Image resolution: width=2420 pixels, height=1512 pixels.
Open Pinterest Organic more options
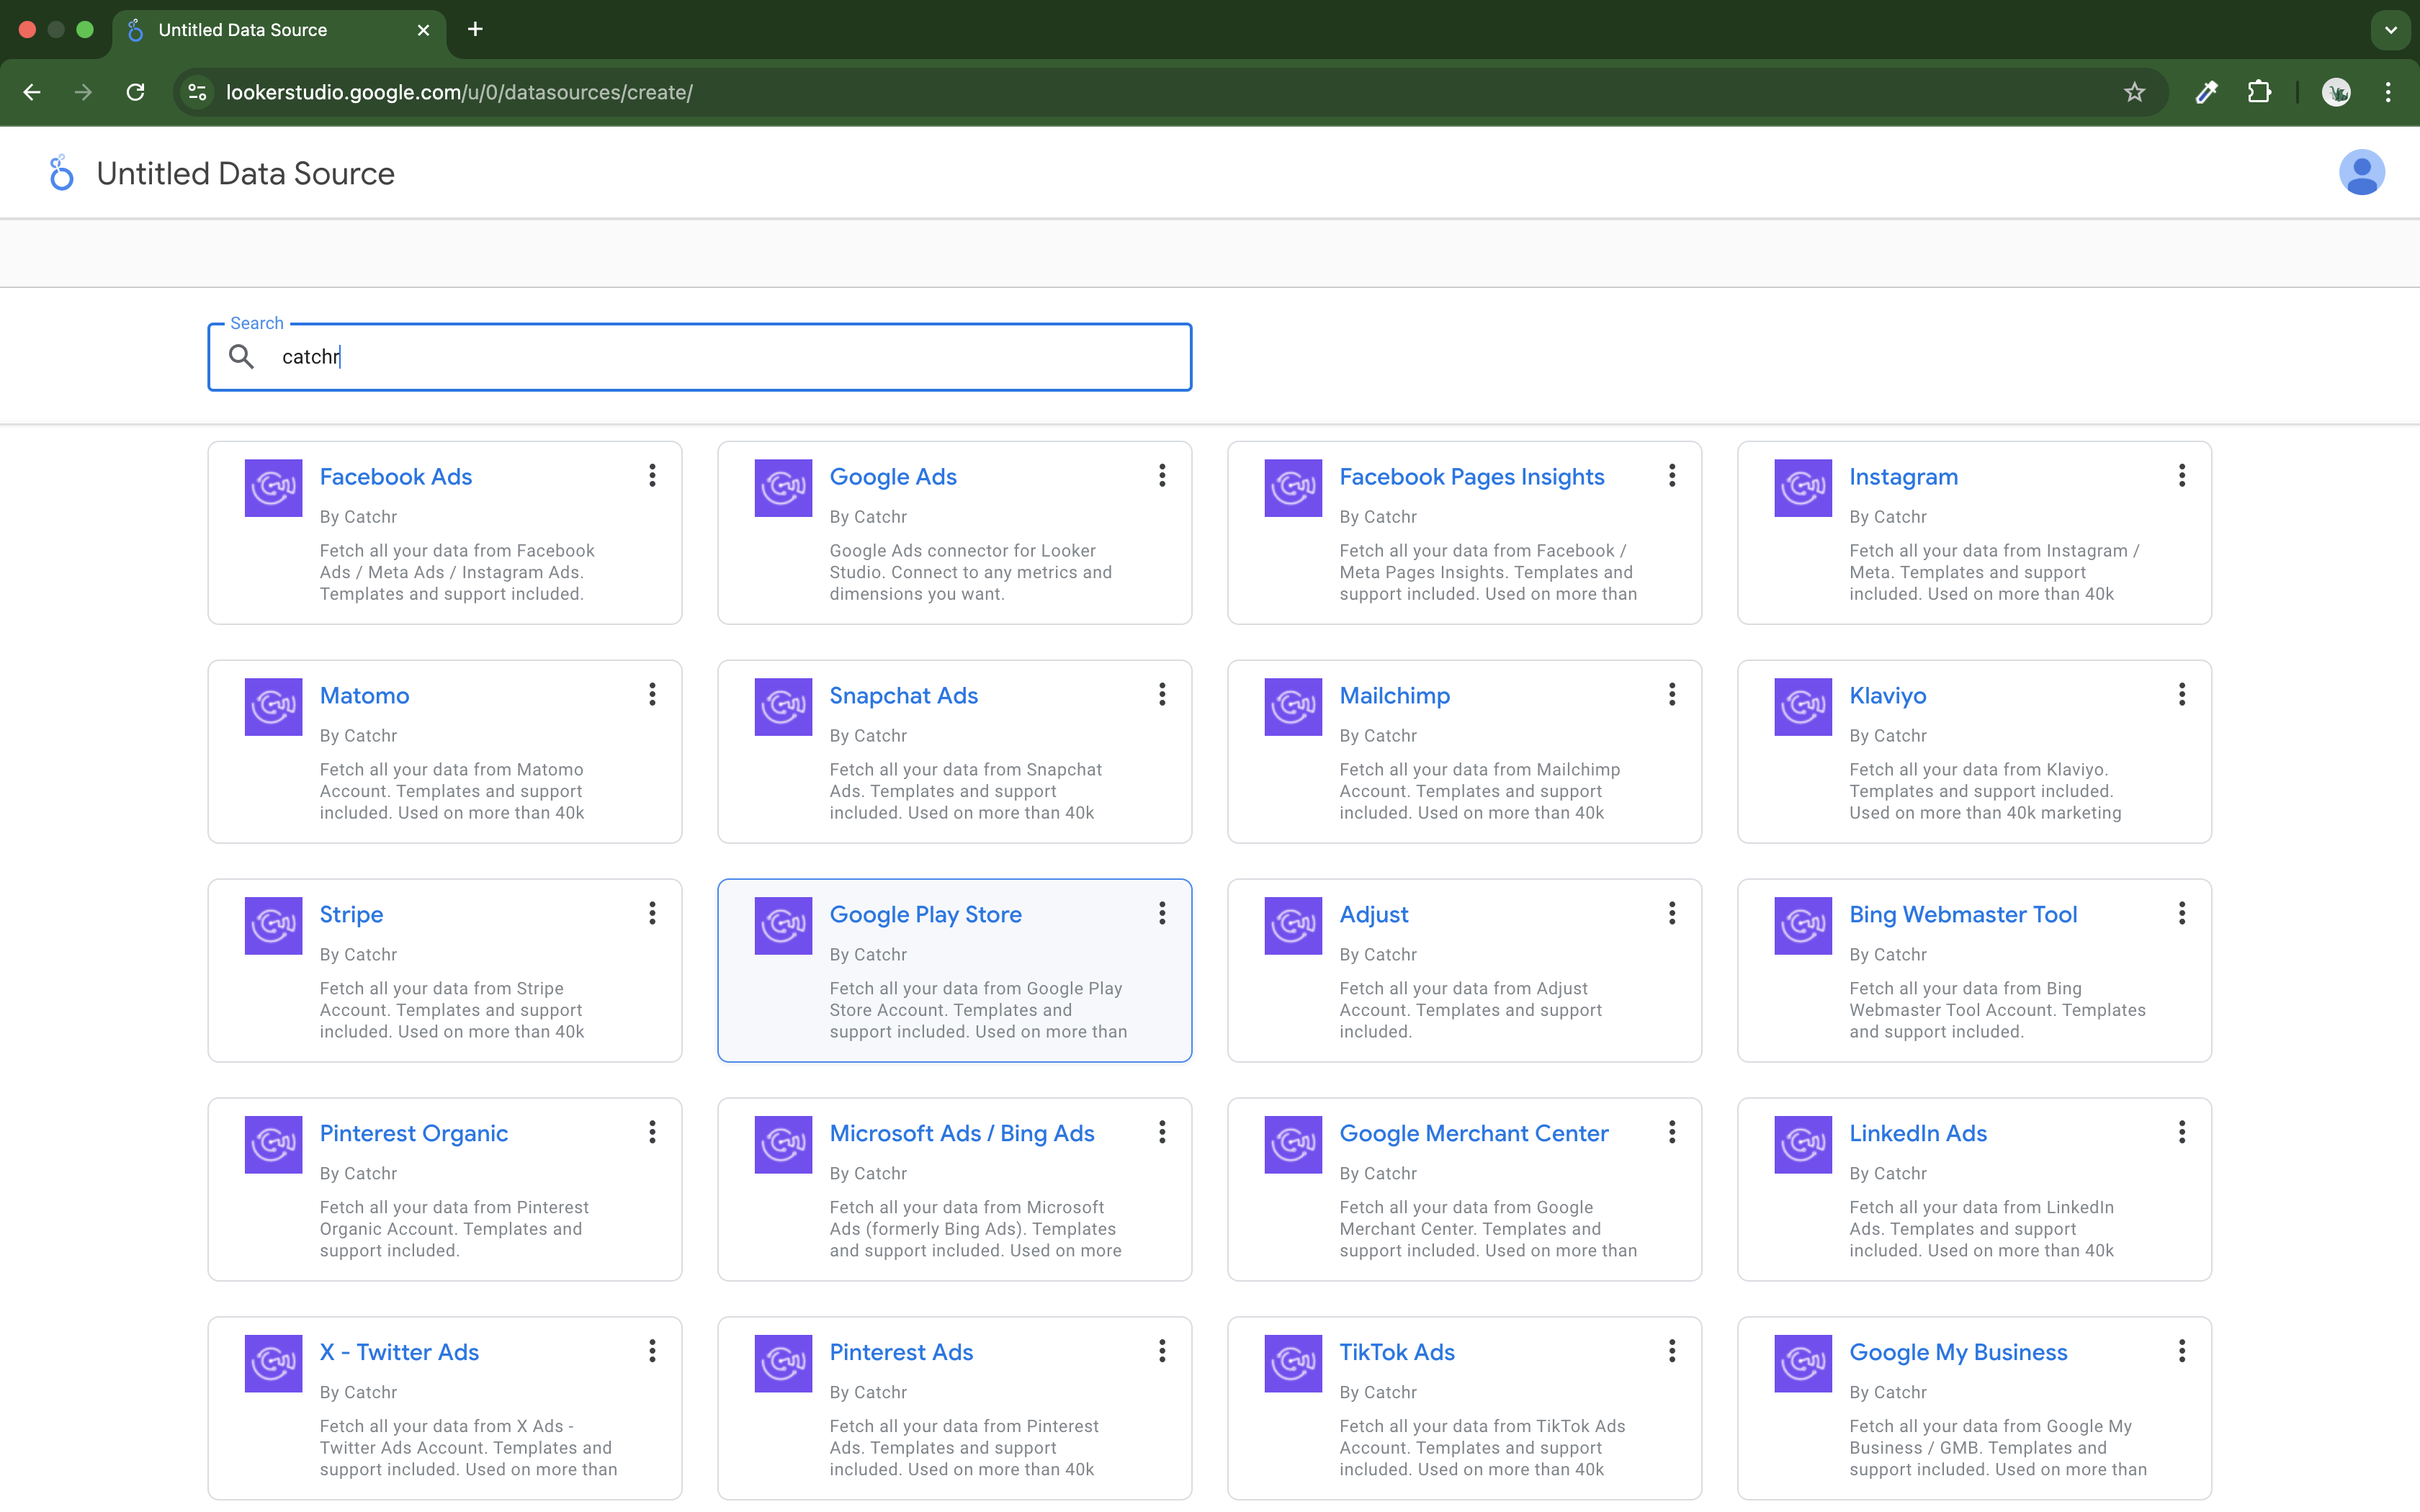[x=652, y=1133]
